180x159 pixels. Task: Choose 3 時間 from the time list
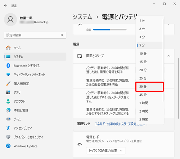[x=149, y=119]
